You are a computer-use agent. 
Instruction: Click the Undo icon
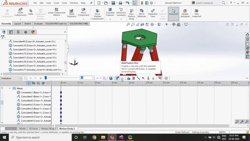127,3
